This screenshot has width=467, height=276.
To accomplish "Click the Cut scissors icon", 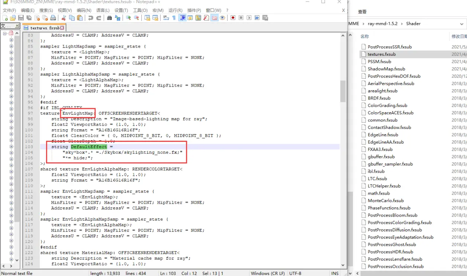I will [x=64, y=18].
